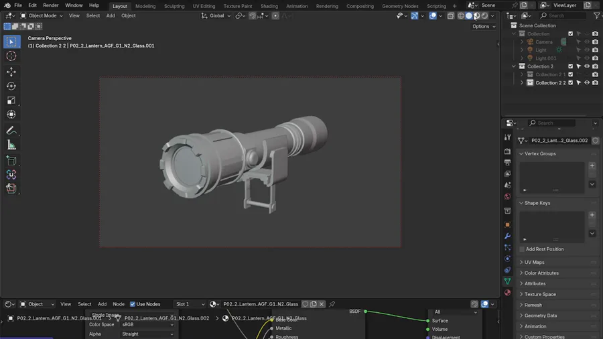Open the Global transform orientation dropdown
This screenshot has width=603, height=339.
[x=216, y=16]
